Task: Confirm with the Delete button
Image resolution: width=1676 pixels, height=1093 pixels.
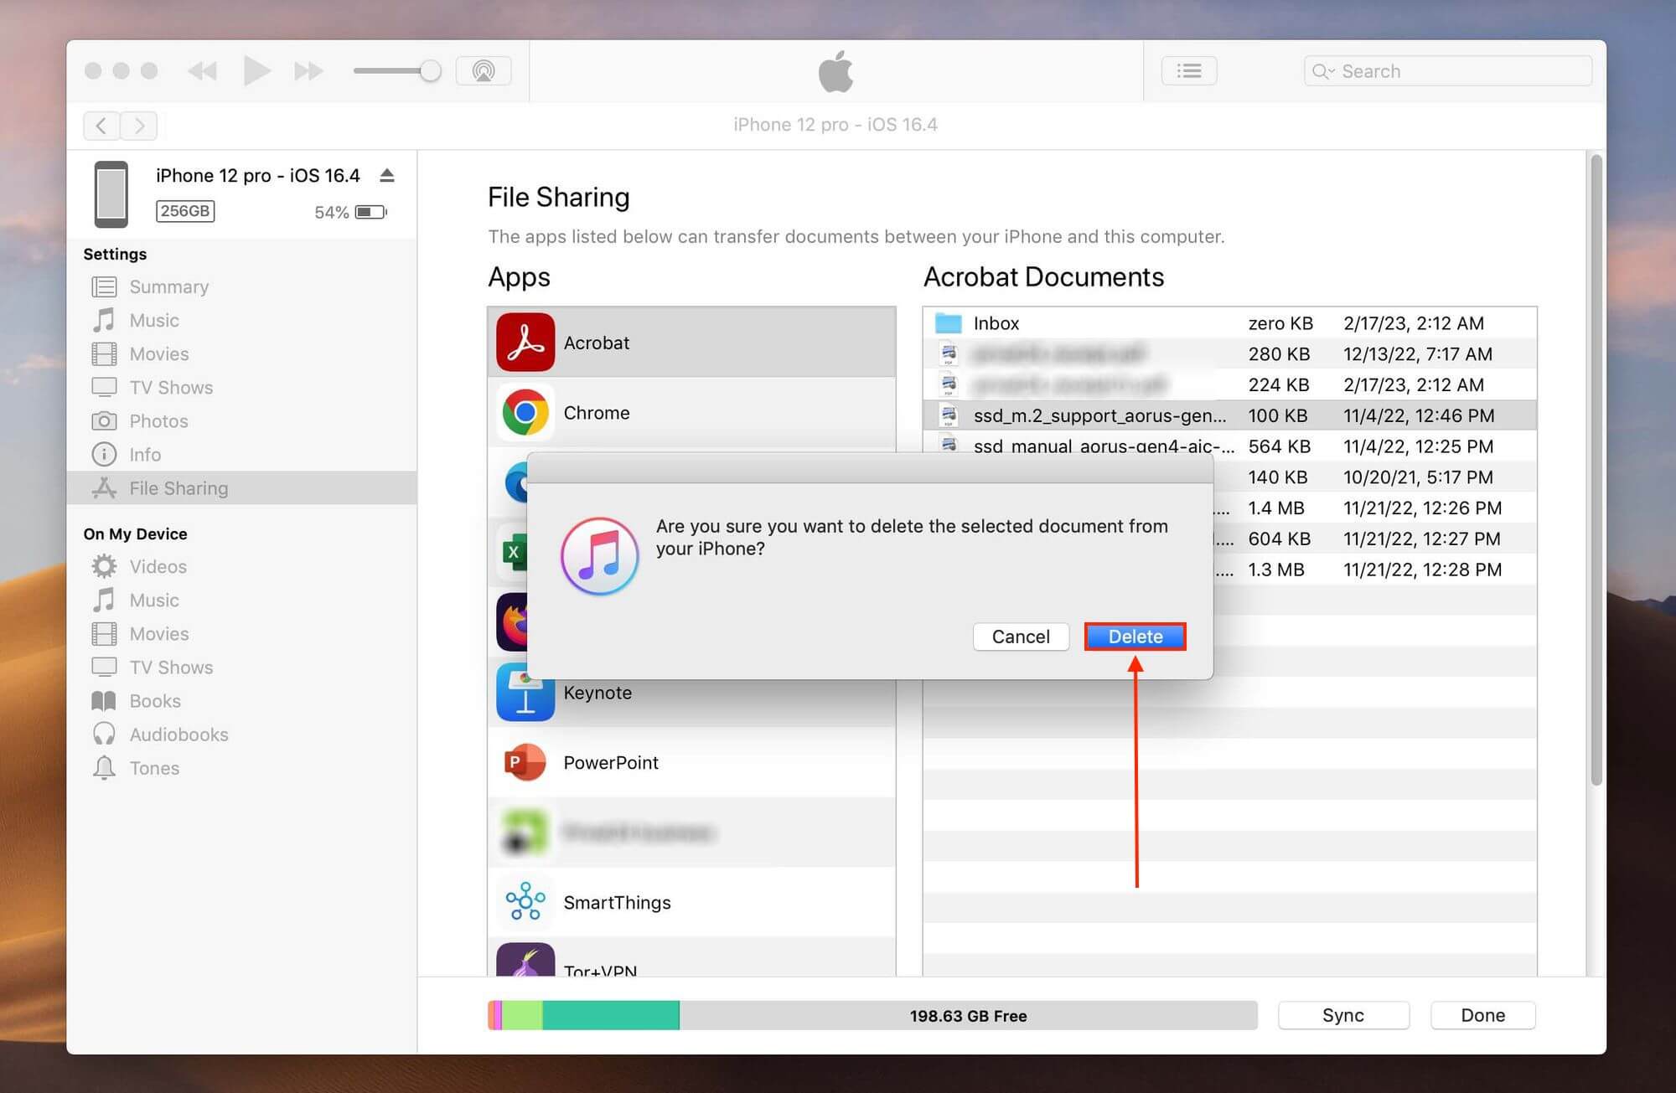Action: click(1135, 637)
